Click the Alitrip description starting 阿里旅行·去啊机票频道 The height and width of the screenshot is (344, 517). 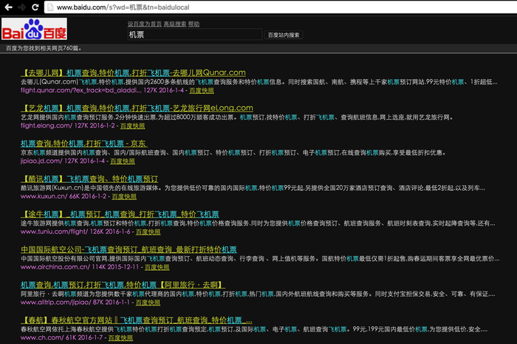click(x=258, y=294)
